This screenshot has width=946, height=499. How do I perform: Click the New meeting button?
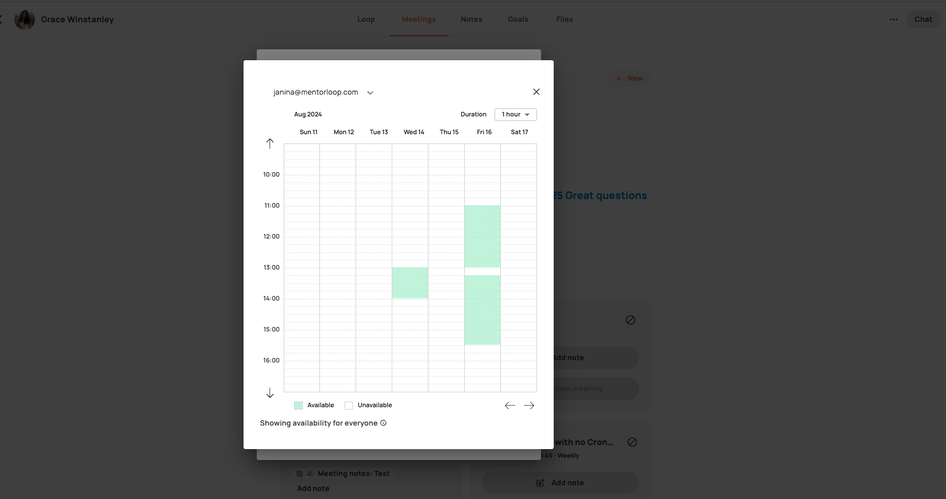[630, 79]
